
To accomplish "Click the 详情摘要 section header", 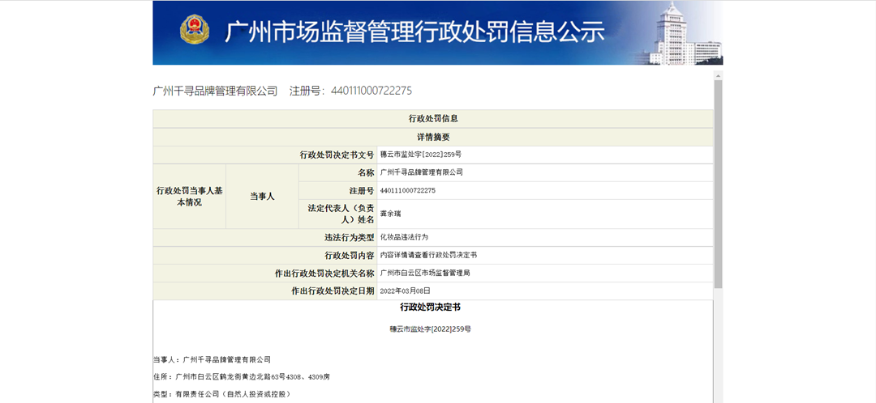I will point(433,137).
